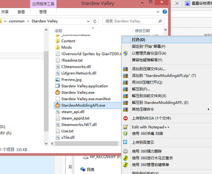Expand the breadcrumb overflow chevron before common

(x=6, y=21)
